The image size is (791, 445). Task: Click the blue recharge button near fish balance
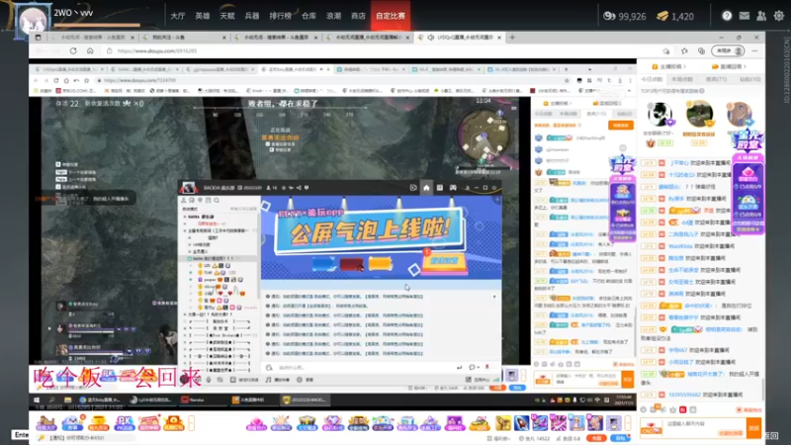click(x=620, y=438)
